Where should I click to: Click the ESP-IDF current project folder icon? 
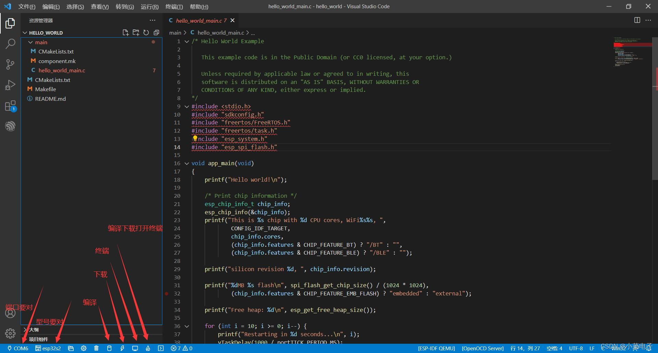71,348
